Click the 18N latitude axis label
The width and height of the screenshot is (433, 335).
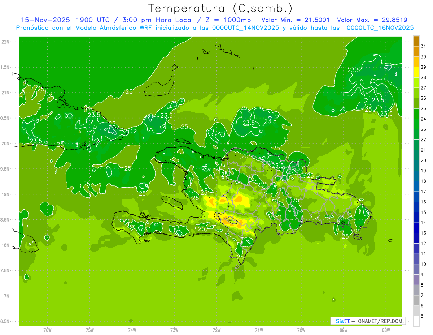pyautogui.click(x=6, y=245)
